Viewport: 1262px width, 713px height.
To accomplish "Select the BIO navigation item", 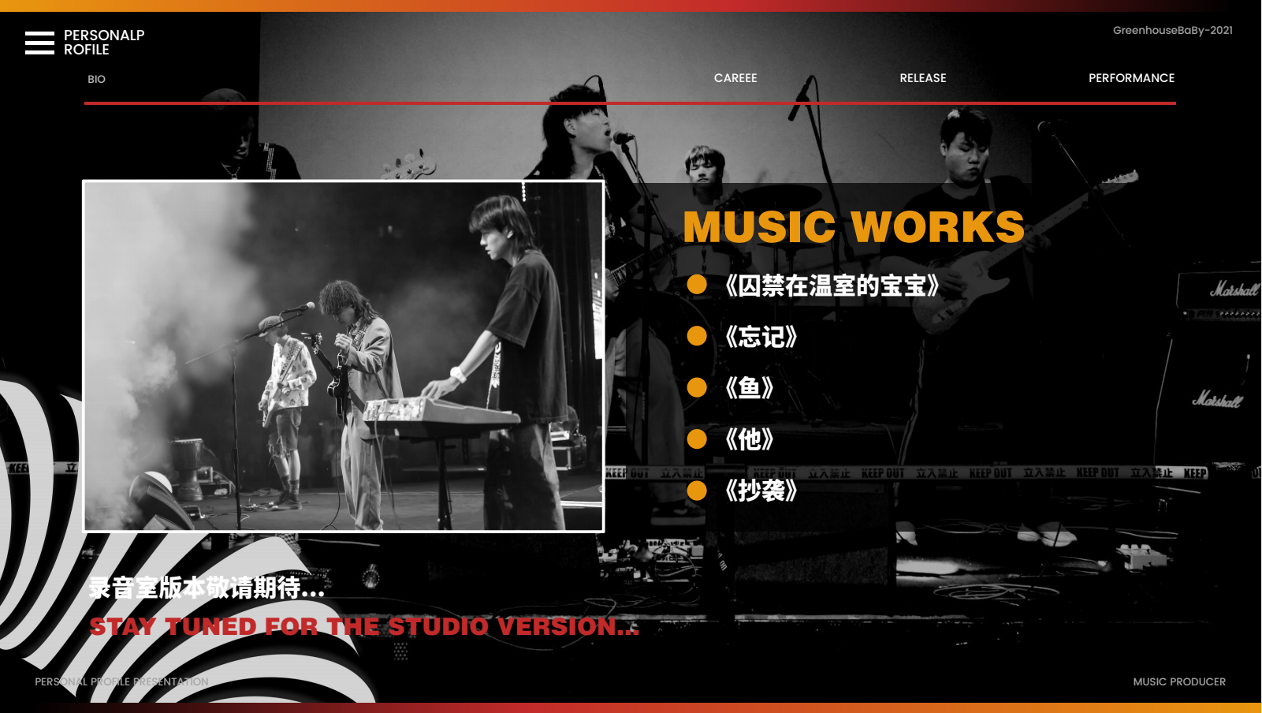I will pos(96,80).
